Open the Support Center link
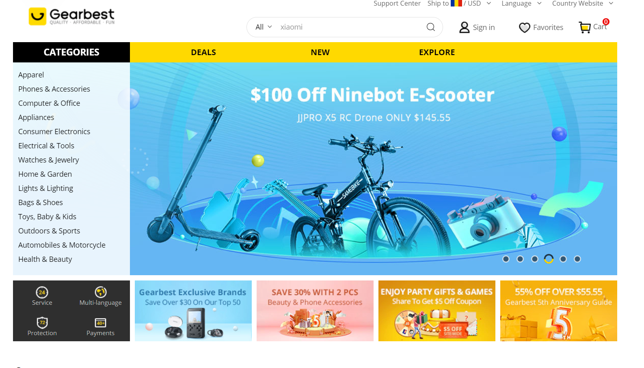644x368 pixels. (x=397, y=4)
